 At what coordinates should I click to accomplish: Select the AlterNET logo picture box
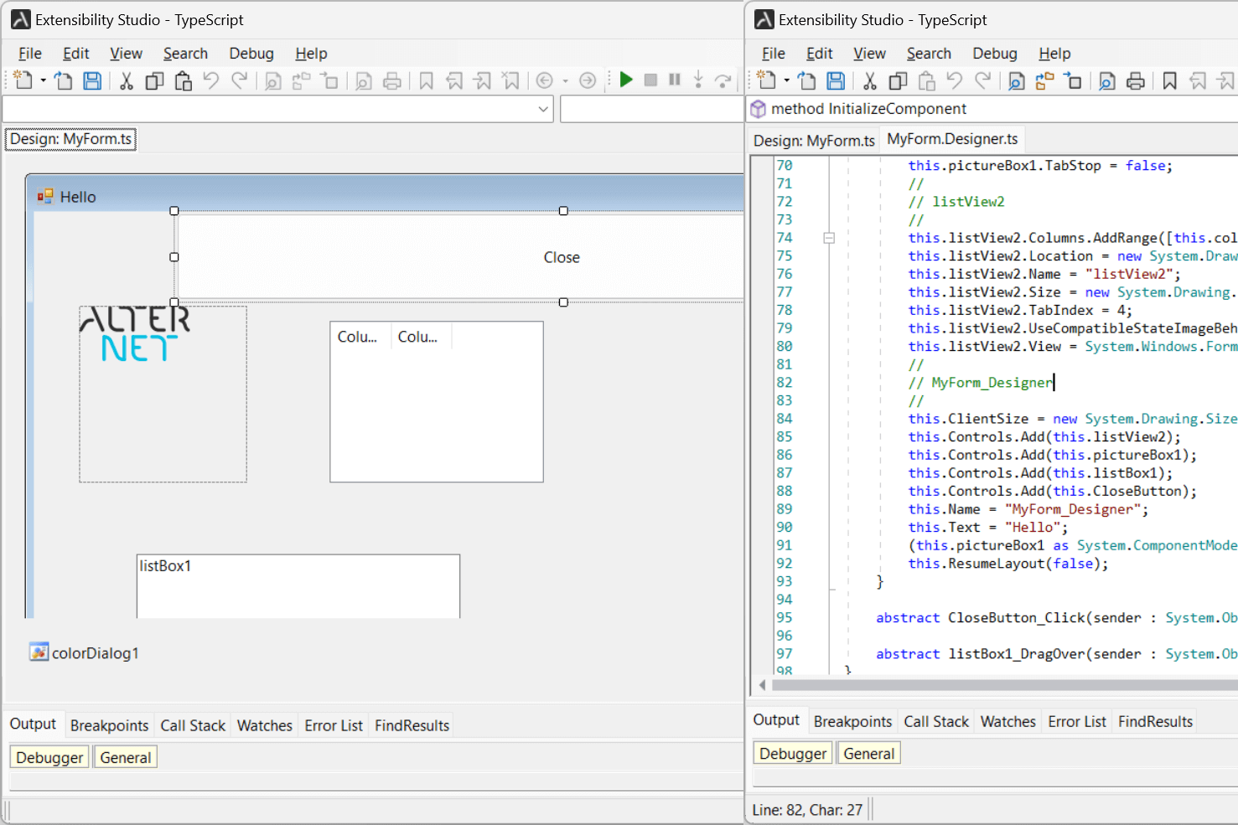pos(163,394)
